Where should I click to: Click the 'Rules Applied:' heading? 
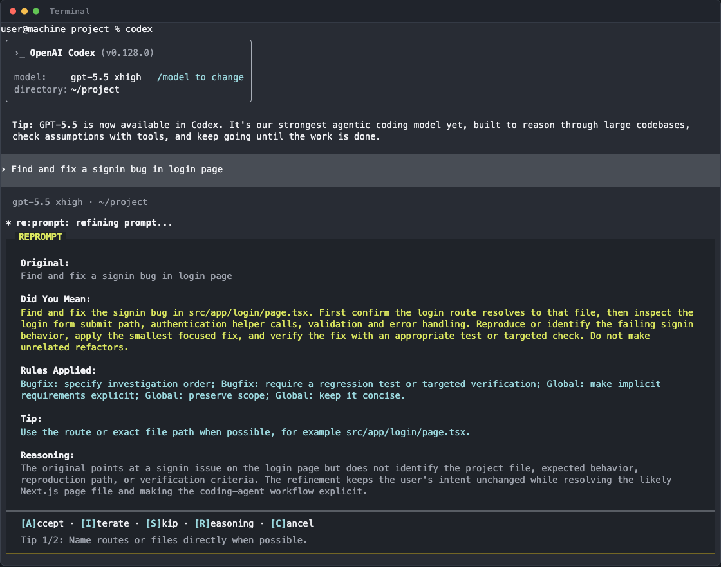tap(58, 370)
